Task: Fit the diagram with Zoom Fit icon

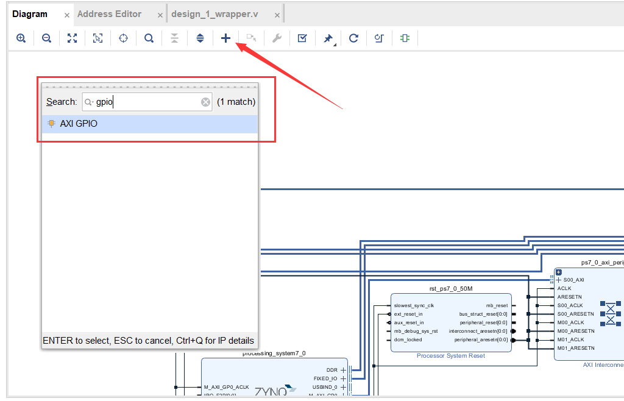Action: [72, 38]
